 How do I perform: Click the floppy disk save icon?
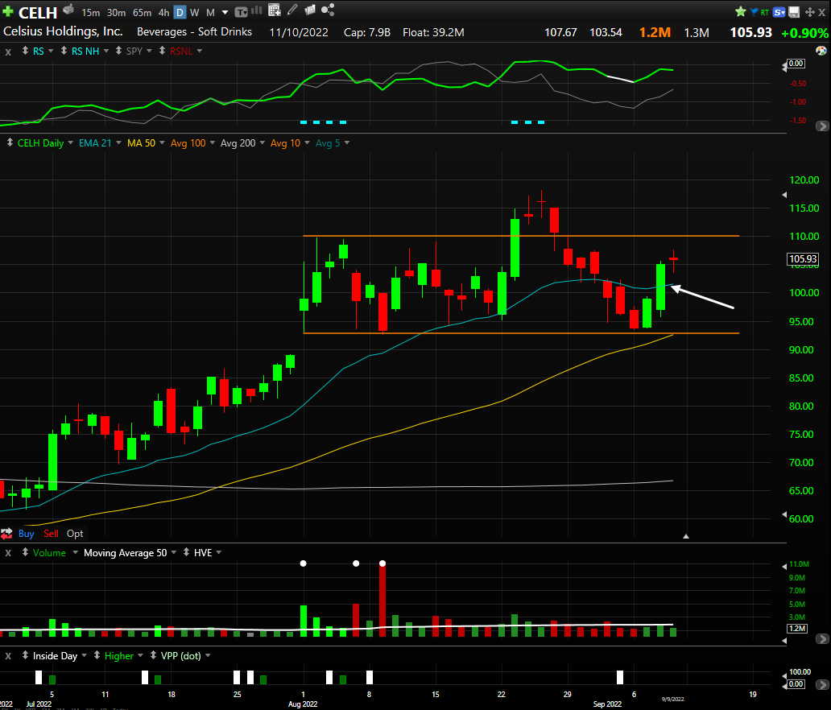click(794, 11)
